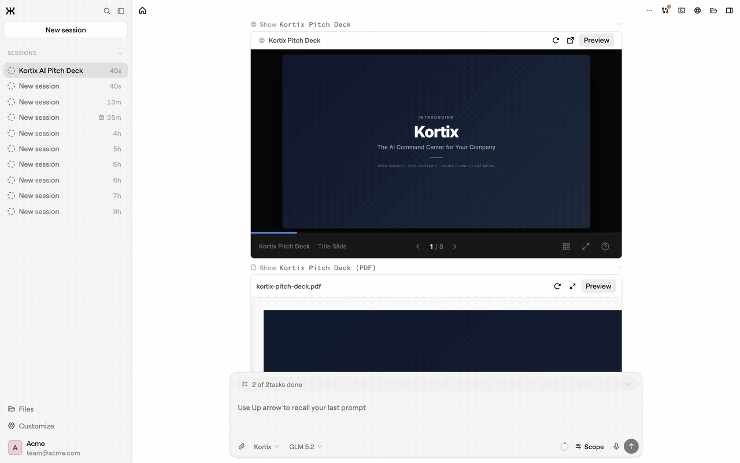
Task: Send the prompt with the arrow button
Action: pyautogui.click(x=631, y=446)
